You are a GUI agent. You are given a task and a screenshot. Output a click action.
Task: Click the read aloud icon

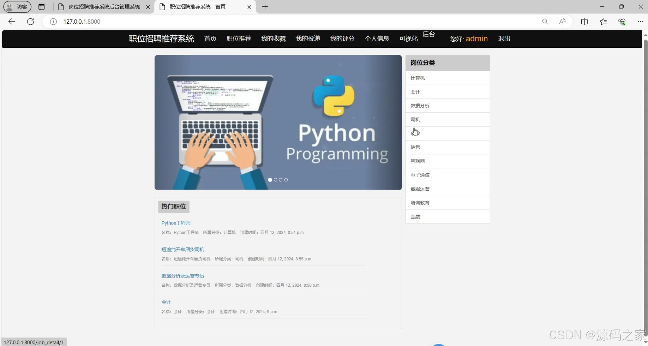pos(562,21)
